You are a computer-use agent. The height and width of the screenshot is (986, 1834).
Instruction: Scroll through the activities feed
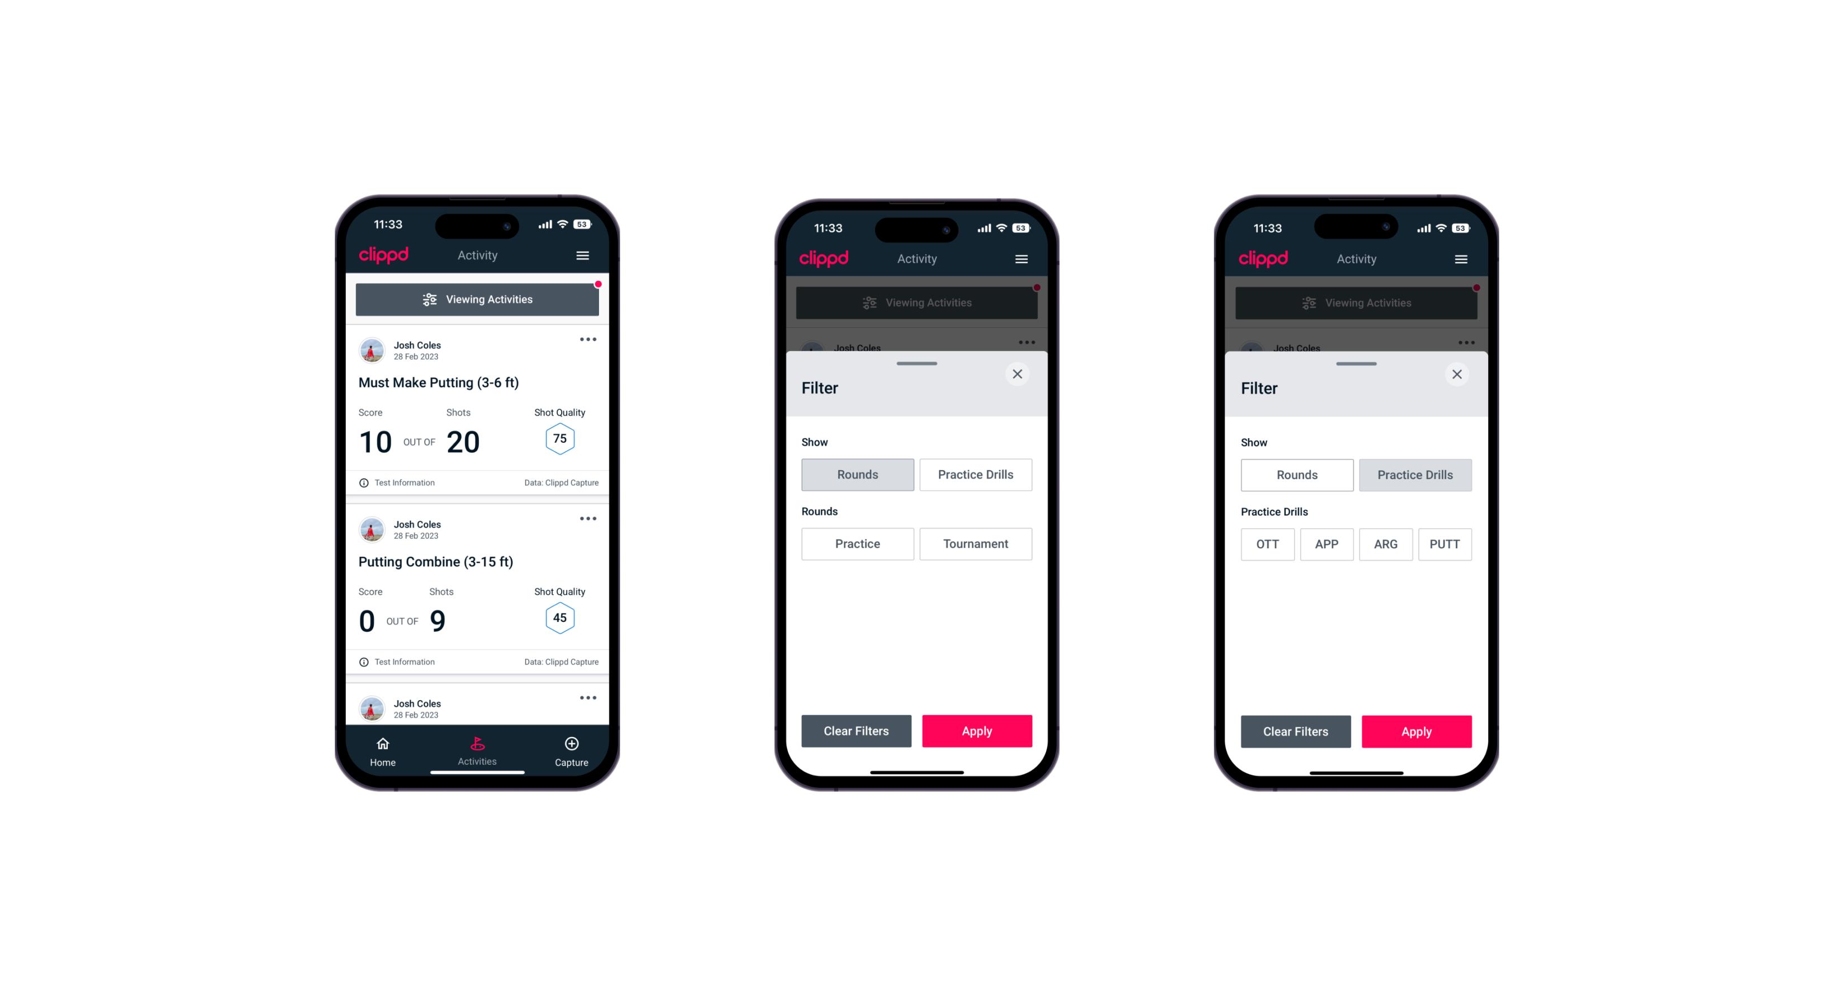tap(479, 547)
